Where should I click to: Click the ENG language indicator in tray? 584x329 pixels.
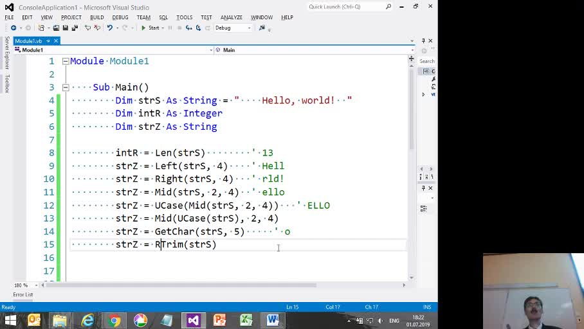coord(394,321)
